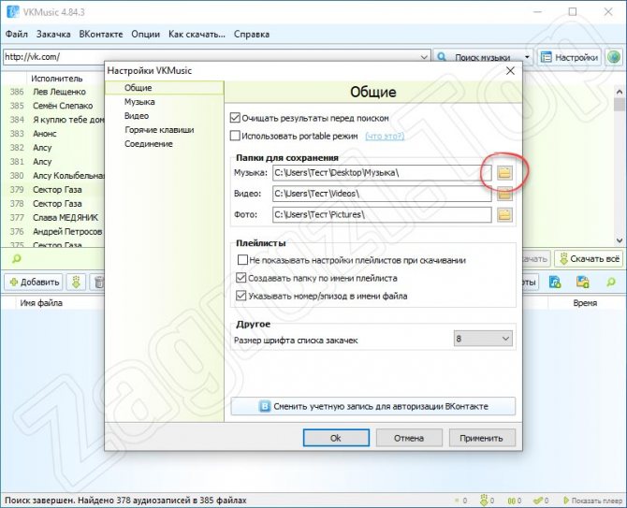Click the Имя файла column header
Image resolution: width=627 pixels, height=508 pixels.
point(41,303)
